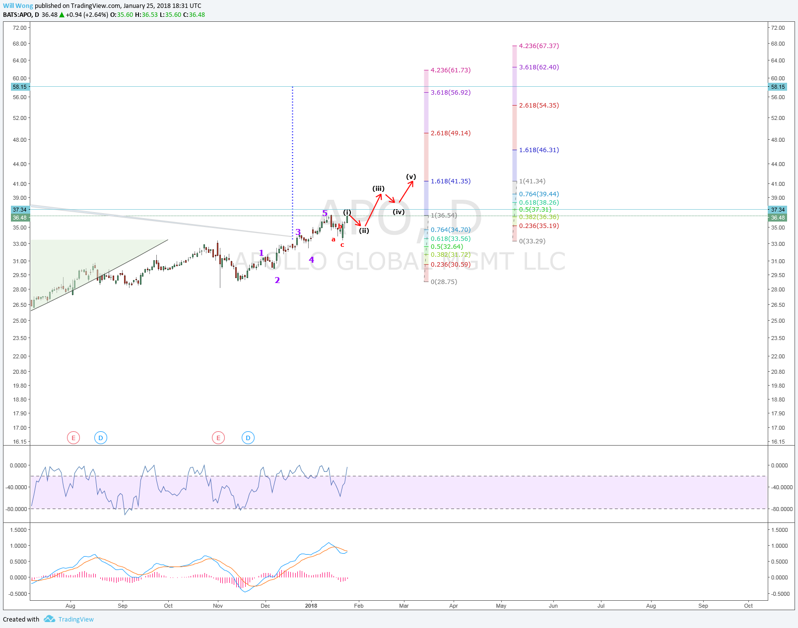Select the 1.618(46.31) Fibonacci level label

coord(539,150)
